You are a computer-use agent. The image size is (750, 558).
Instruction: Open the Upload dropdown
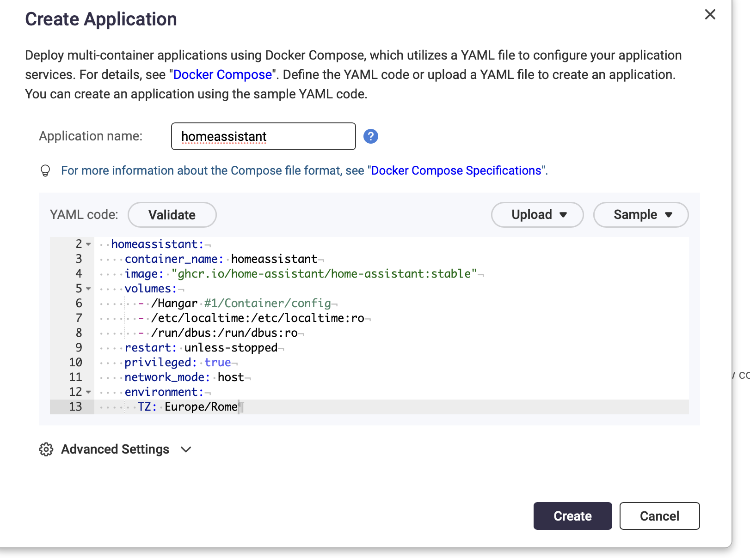pyautogui.click(x=537, y=215)
